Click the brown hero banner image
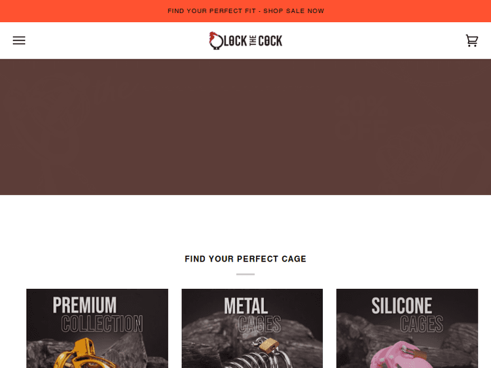Screen dimensions: 491x368 pyautogui.click(x=245, y=127)
